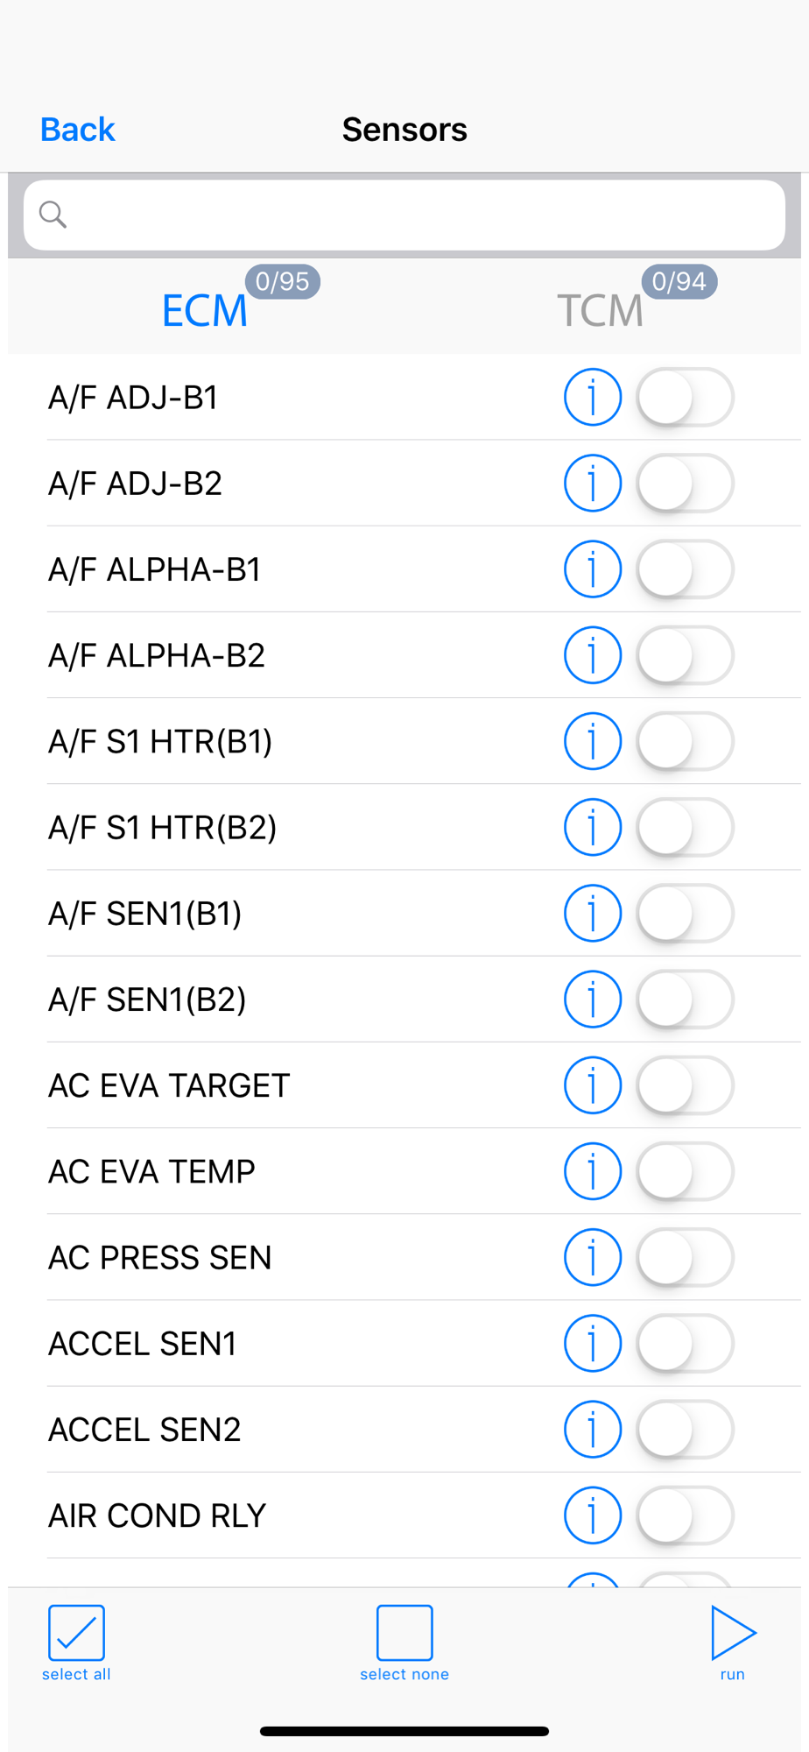Viewport: 809px width, 1752px height.
Task: Open info for A/F ADJ-B1 sensor
Action: [x=593, y=397]
